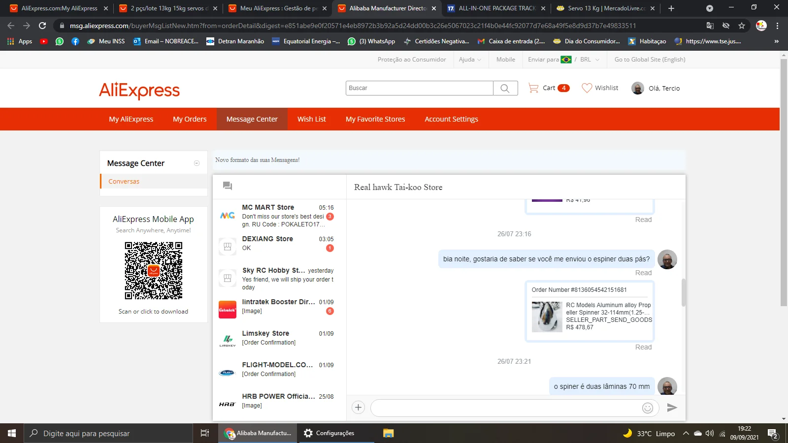The image size is (788, 443).
Task: Click in the Buscar search field
Action: 420,88
